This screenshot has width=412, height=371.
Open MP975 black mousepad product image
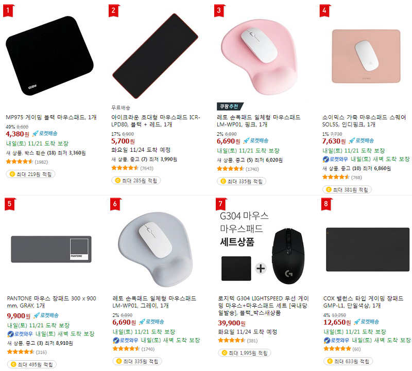[49, 56]
